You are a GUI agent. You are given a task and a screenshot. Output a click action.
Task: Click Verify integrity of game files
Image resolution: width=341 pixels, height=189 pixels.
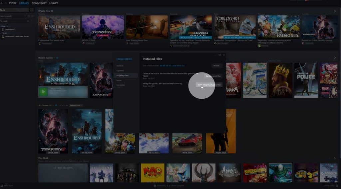pyautogui.click(x=209, y=85)
